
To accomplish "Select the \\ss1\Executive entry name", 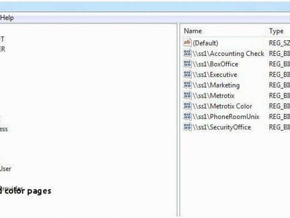I will click(215, 74).
